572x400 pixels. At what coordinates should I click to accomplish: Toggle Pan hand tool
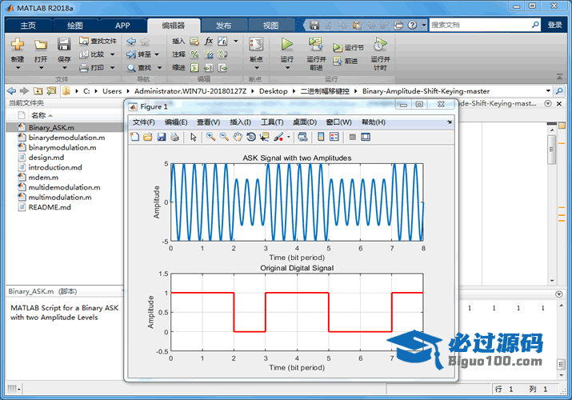[238, 137]
